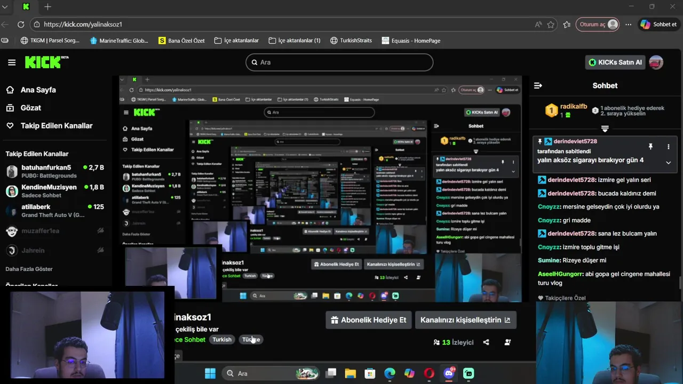Open a new browser tab

pos(47,7)
